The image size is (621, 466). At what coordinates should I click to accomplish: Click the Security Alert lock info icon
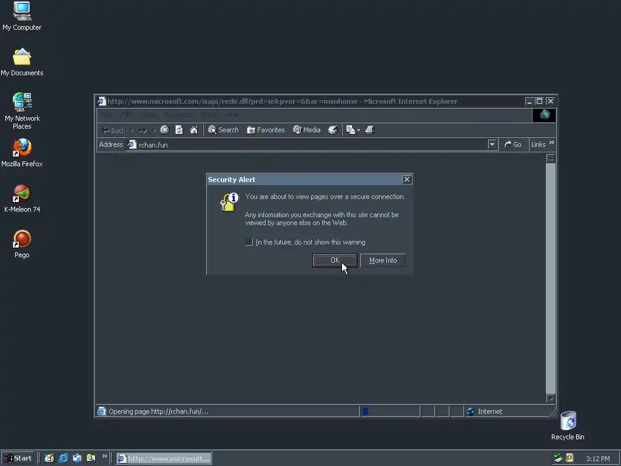click(229, 201)
